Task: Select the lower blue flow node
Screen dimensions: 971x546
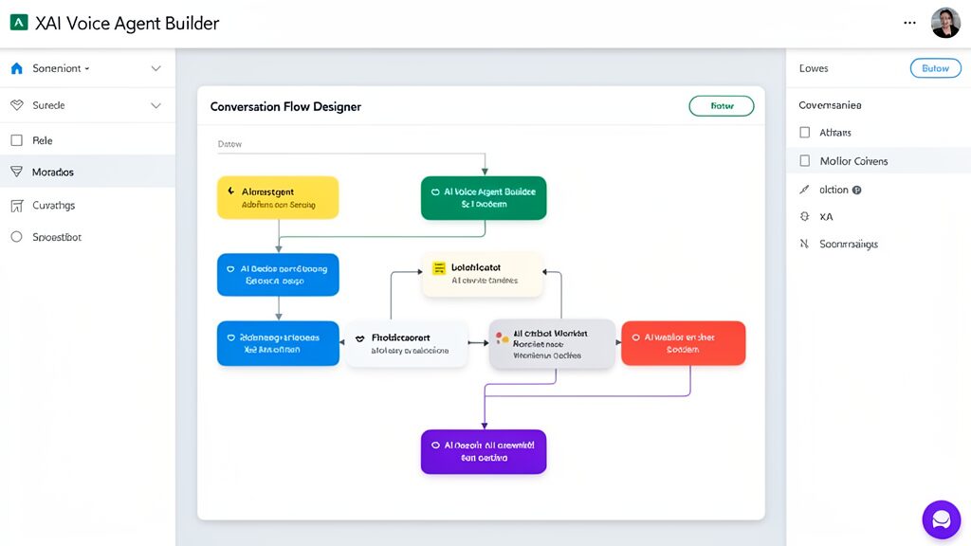Action: (x=278, y=343)
